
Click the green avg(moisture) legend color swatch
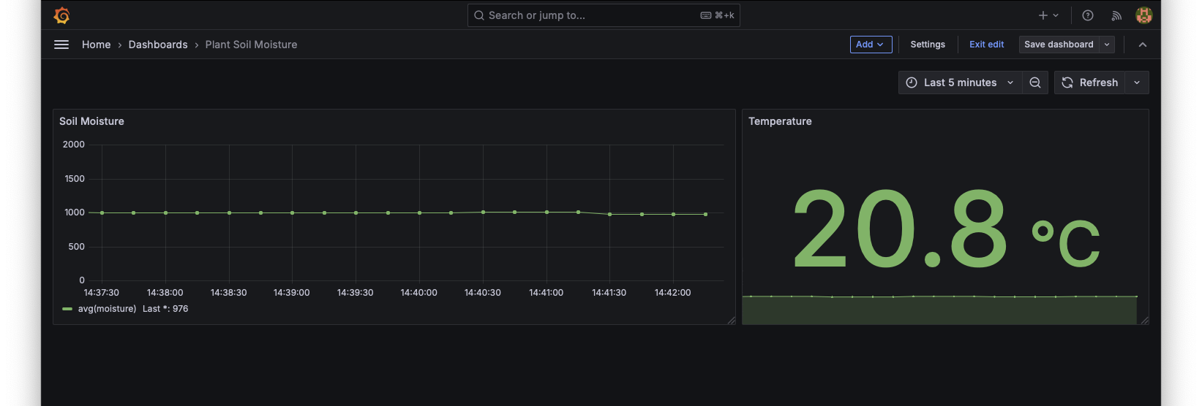(x=67, y=309)
